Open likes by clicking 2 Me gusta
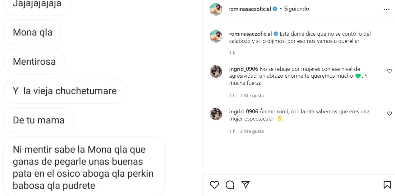Image resolution: width=395 pixels, height=196 pixels. tap(252, 95)
